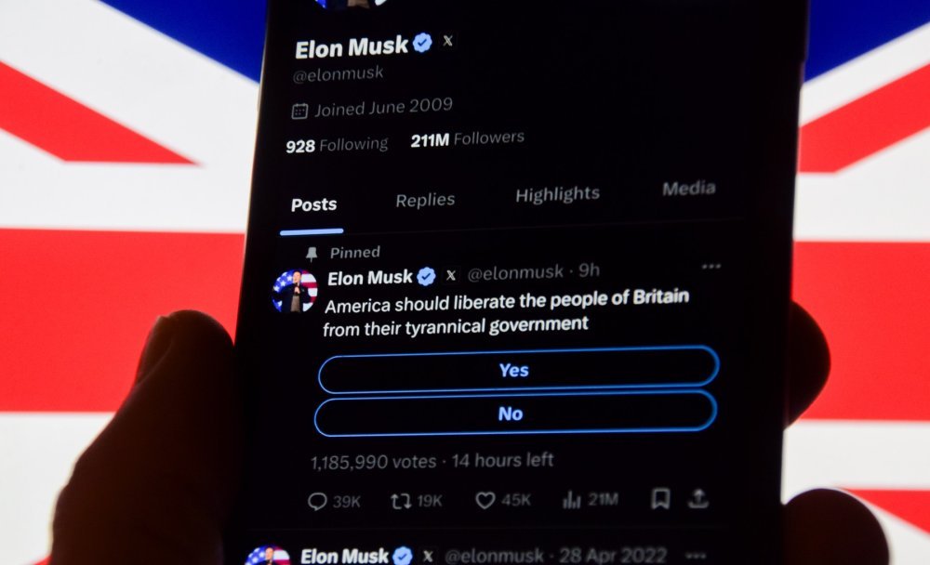Share the pinned post via share icon

(698, 499)
